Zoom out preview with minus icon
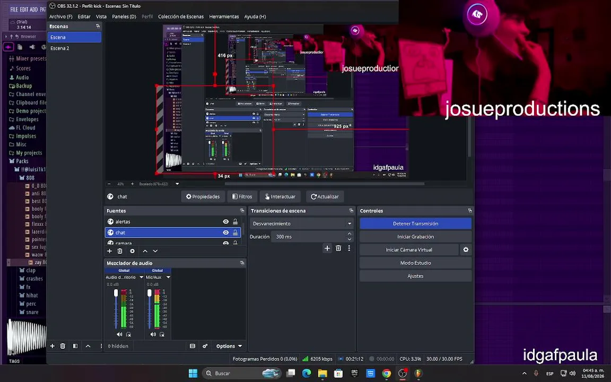The width and height of the screenshot is (611, 382). tap(109, 184)
